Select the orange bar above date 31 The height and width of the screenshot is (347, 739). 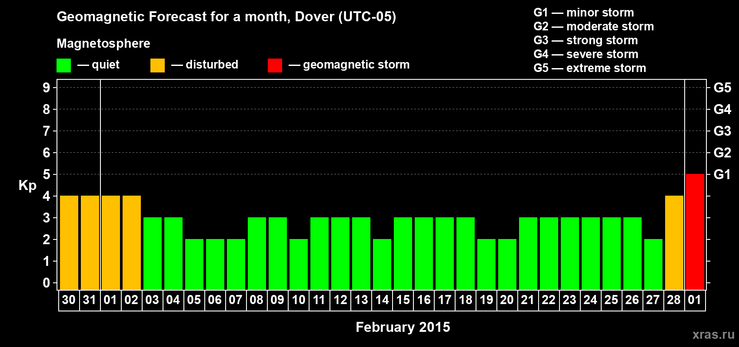pos(90,242)
